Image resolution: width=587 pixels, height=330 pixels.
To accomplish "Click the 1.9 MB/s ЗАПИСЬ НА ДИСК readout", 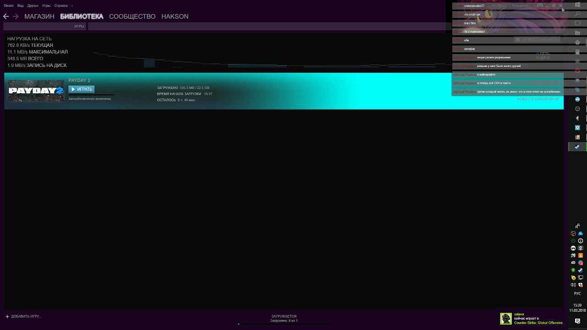I will pos(37,66).
